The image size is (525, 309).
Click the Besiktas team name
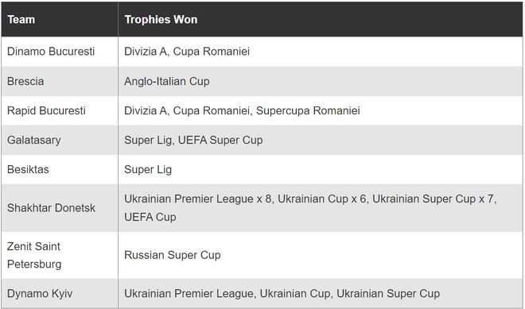pos(28,169)
